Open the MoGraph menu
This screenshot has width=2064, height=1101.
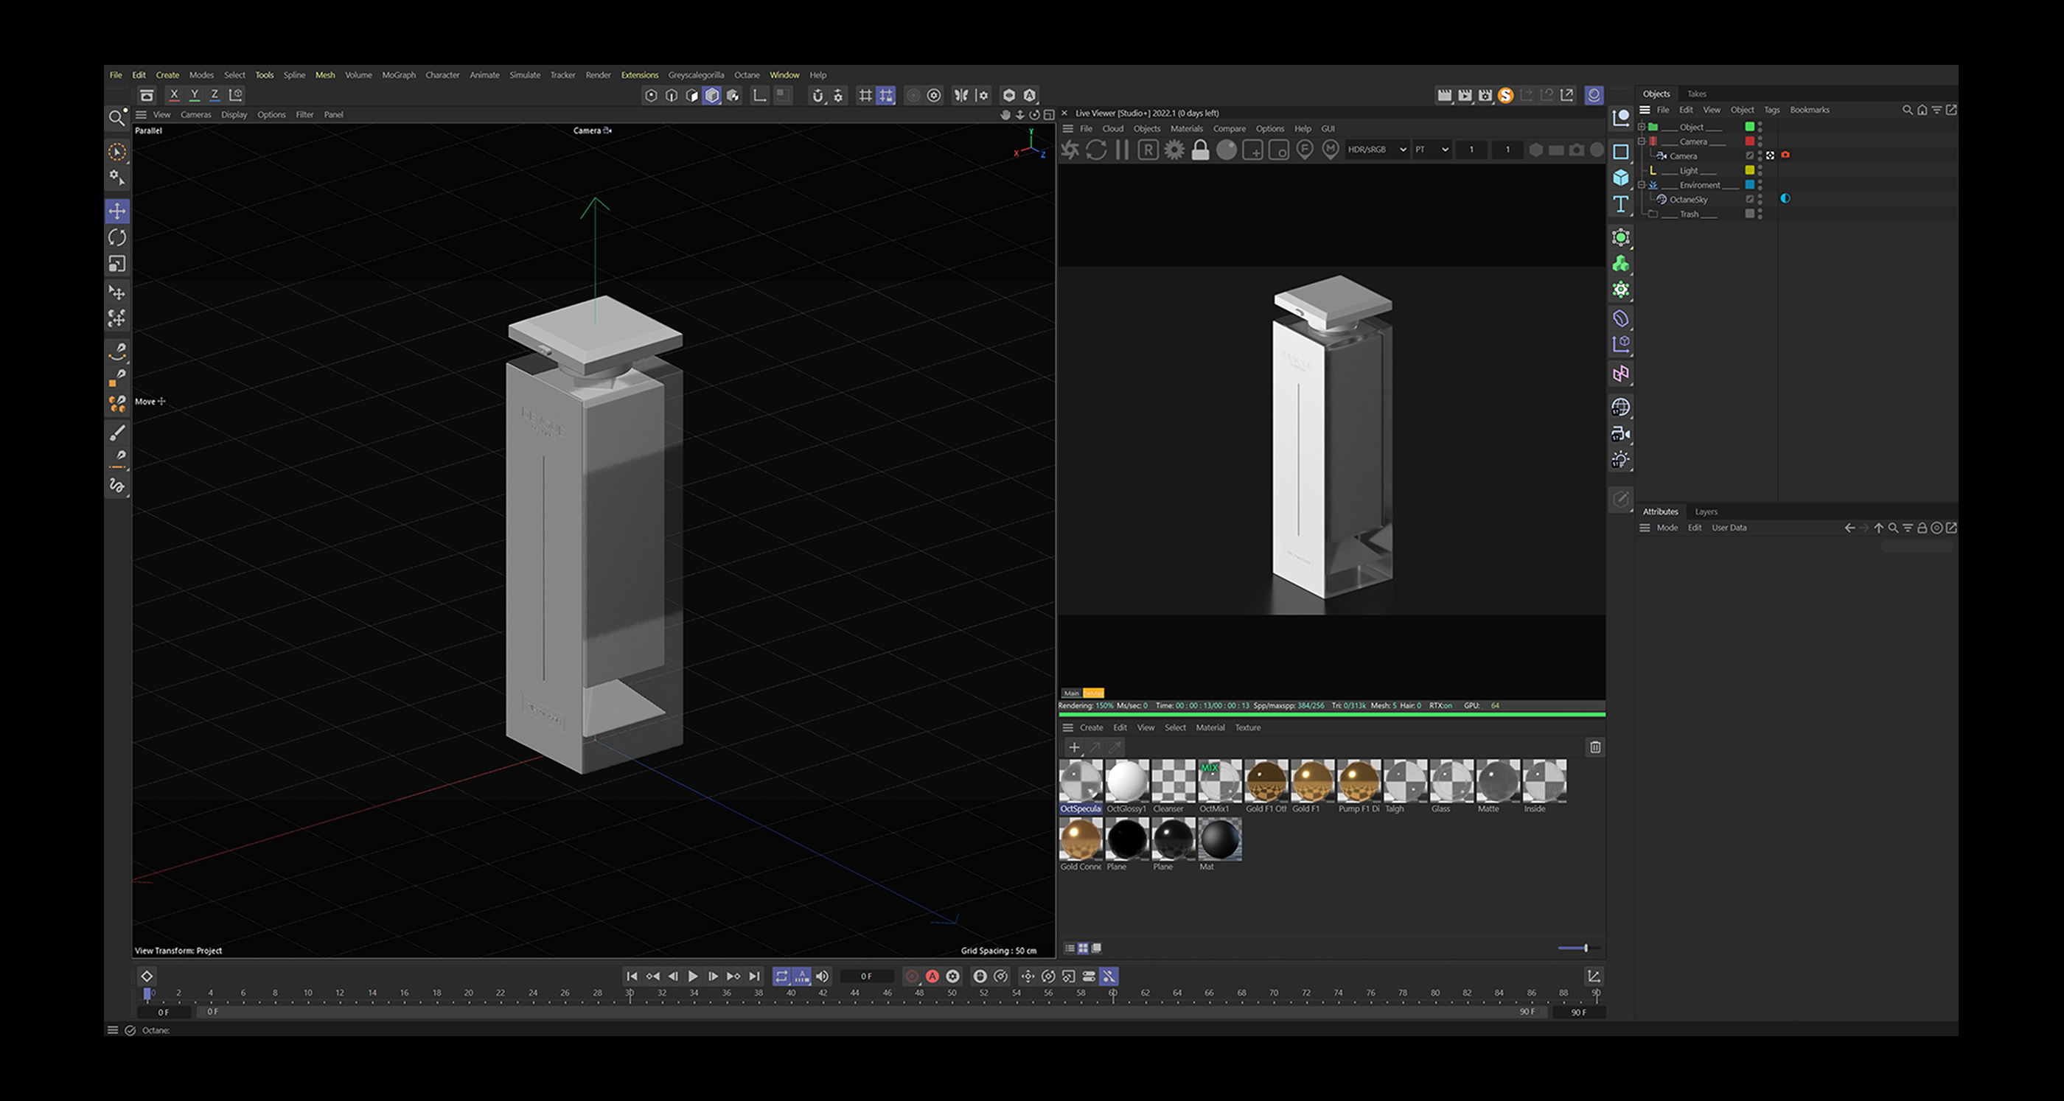[x=398, y=75]
